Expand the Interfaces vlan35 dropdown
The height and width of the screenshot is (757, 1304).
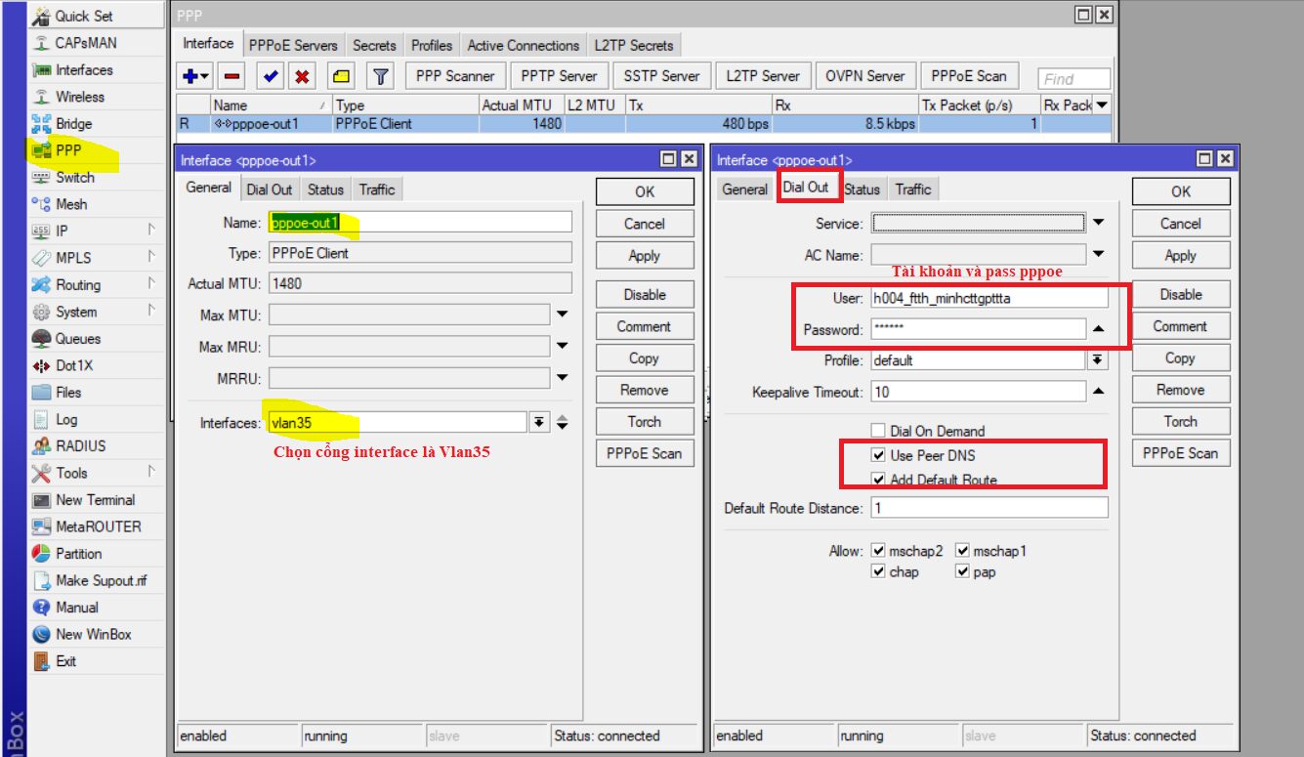(538, 423)
